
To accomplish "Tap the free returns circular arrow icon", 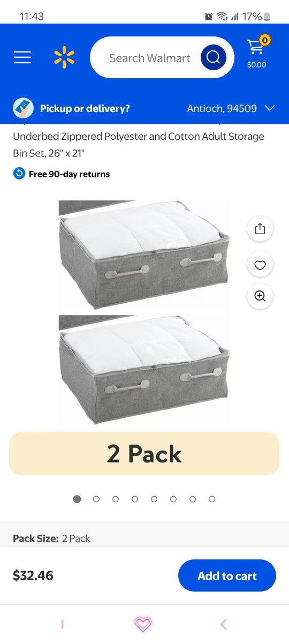I will (x=19, y=174).
